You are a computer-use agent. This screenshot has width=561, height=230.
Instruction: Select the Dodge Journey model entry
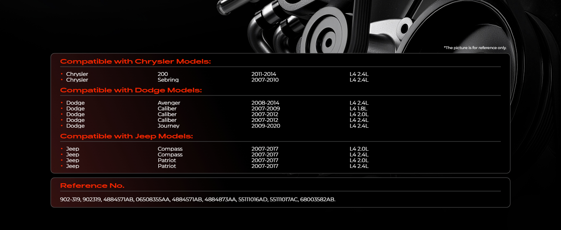pos(169,126)
